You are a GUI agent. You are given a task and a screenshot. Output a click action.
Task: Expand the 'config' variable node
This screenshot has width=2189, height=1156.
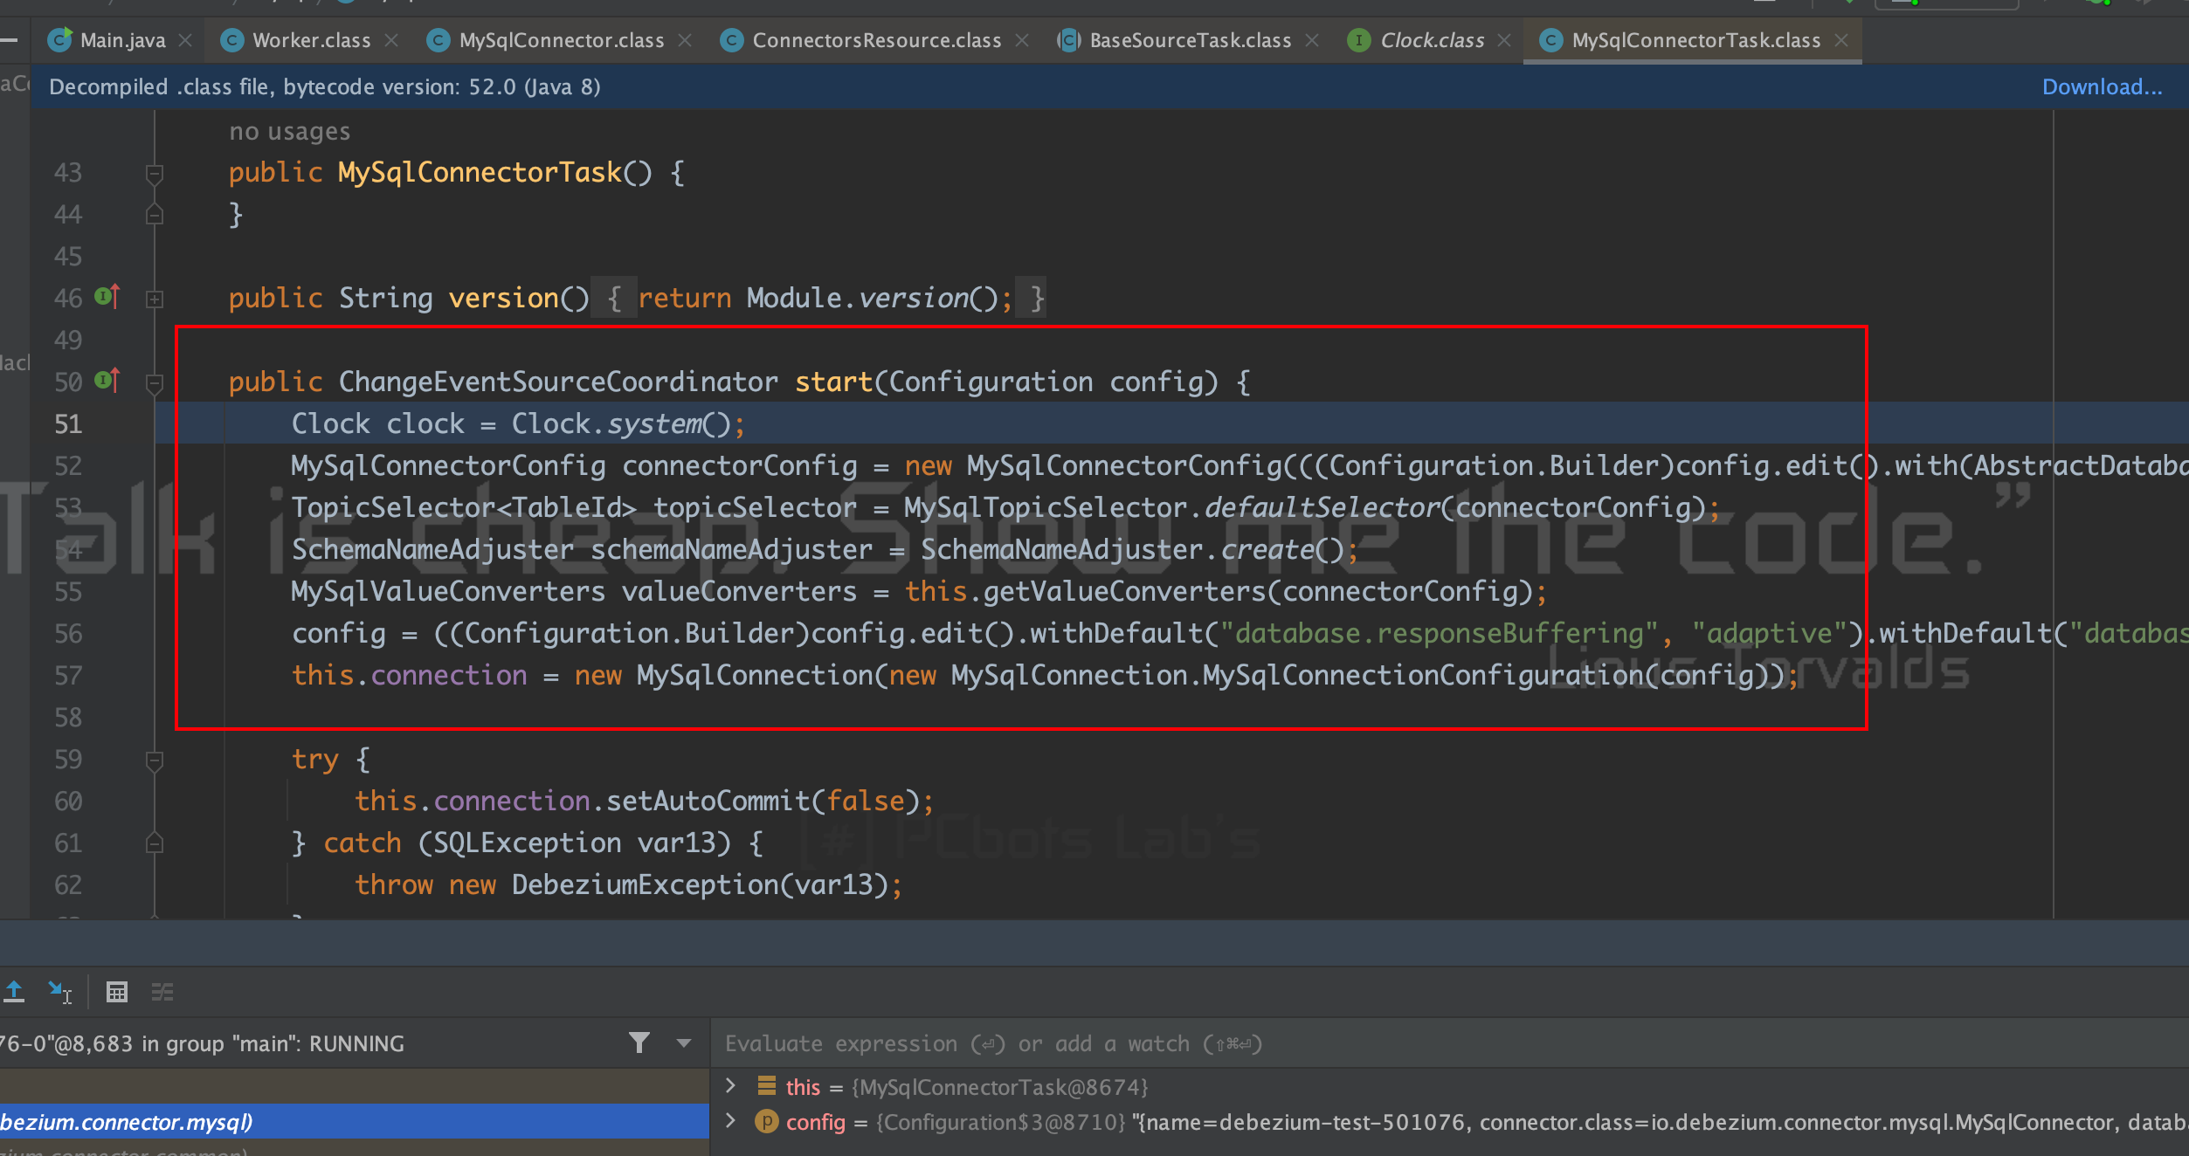point(731,1121)
